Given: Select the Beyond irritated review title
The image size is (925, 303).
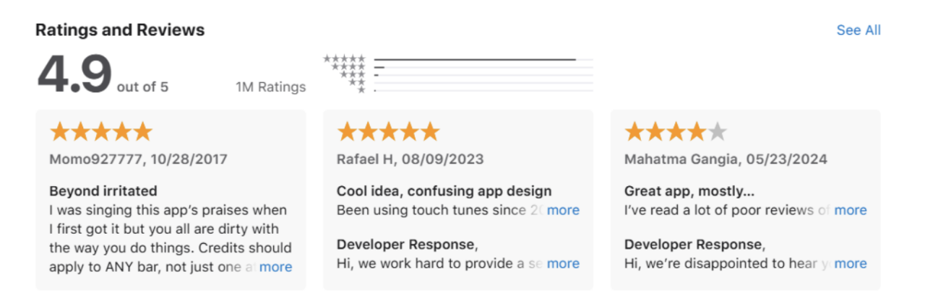Looking at the screenshot, I should pyautogui.click(x=103, y=191).
